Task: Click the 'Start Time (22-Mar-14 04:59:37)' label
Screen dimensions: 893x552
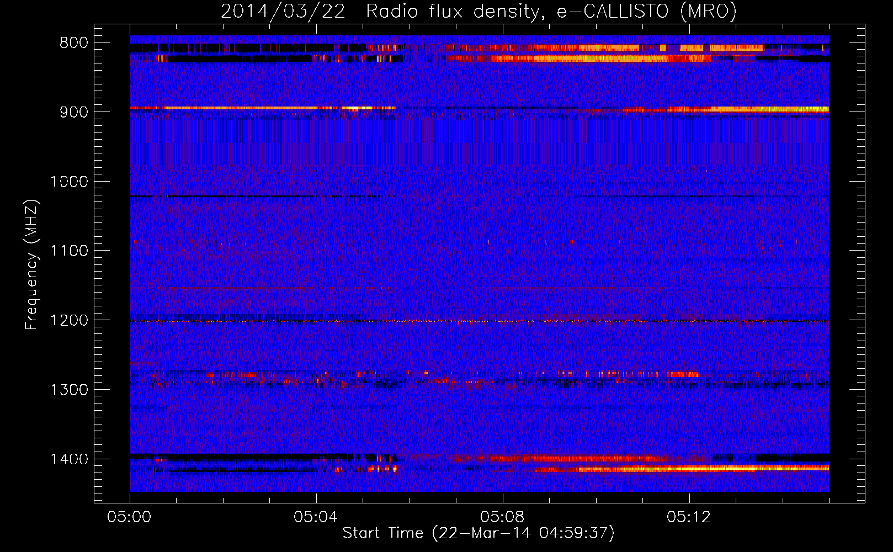Action: pos(479,533)
